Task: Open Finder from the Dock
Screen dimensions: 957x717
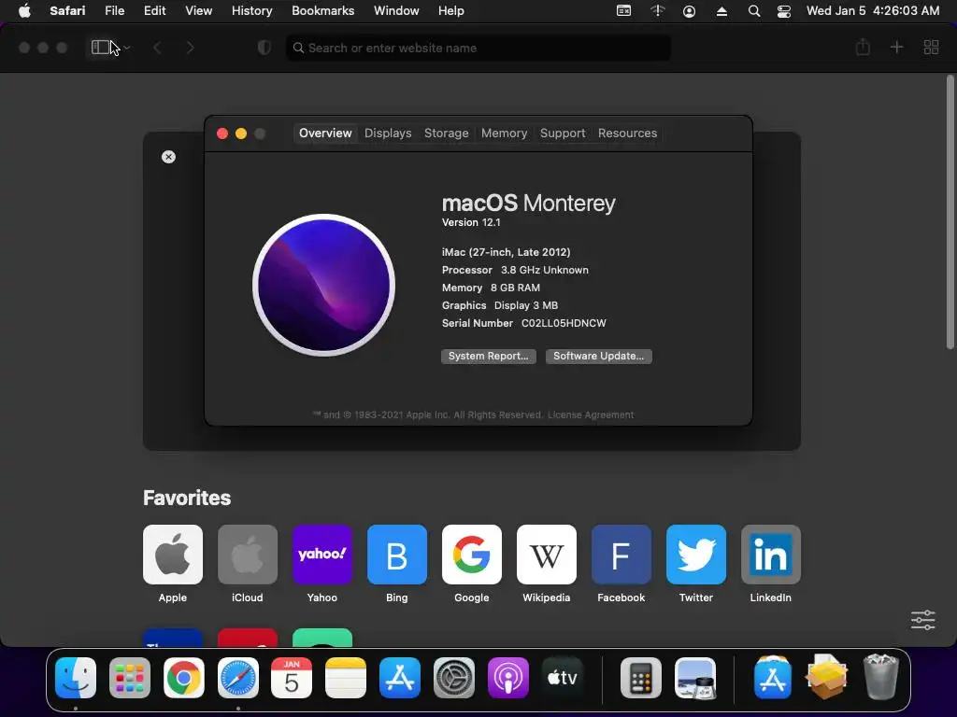Action: (x=76, y=678)
